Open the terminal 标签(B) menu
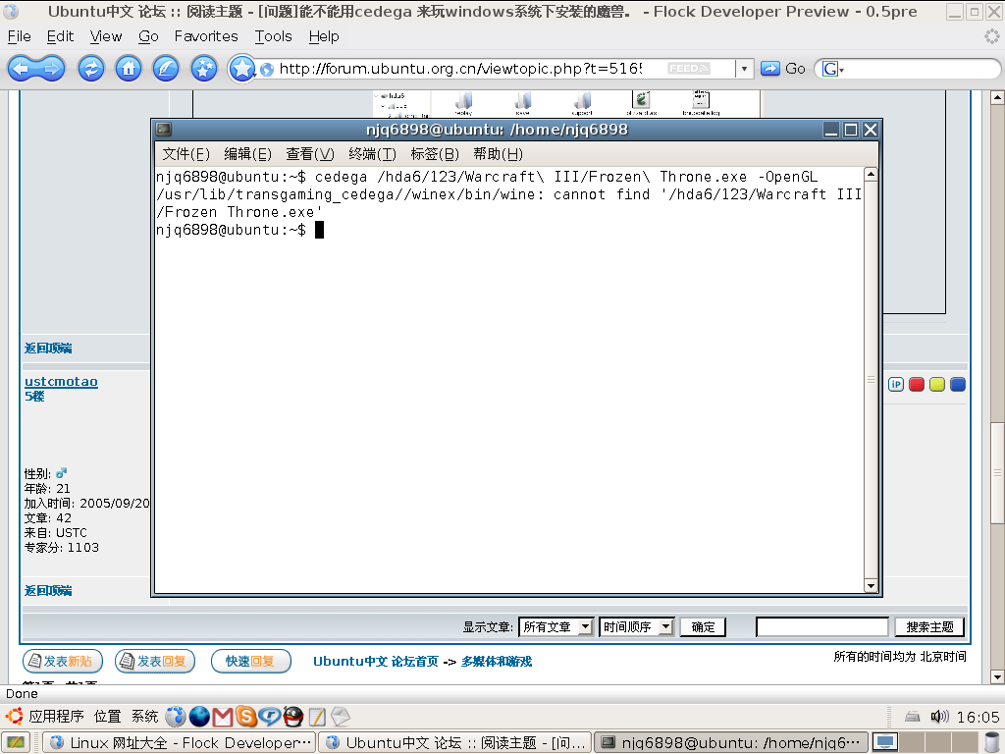 (435, 154)
